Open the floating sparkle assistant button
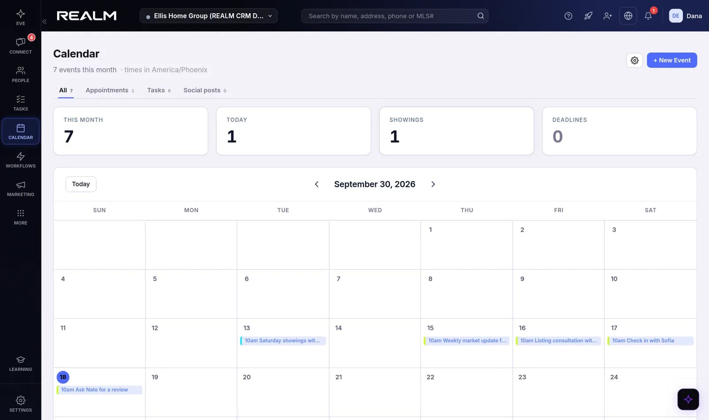 [688, 399]
